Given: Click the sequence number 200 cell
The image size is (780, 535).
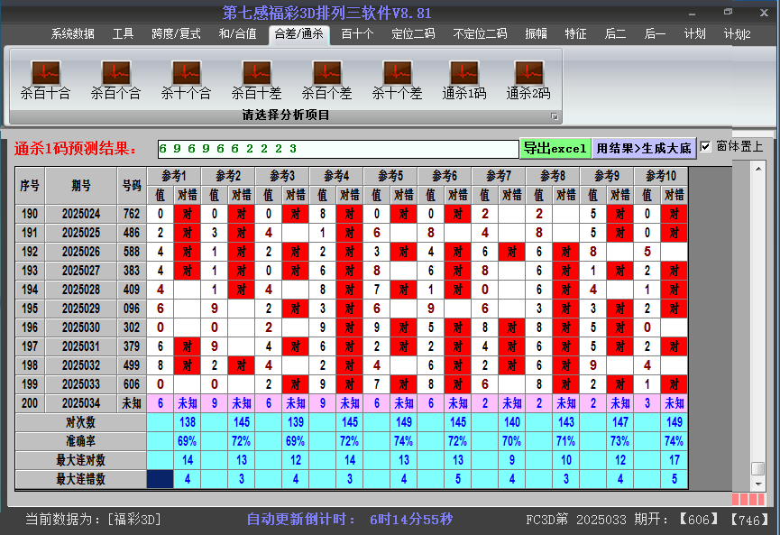Looking at the screenshot, I should (30, 403).
